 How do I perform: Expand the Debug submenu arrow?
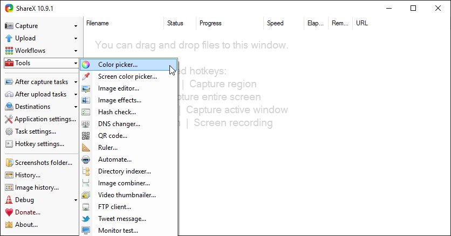(76, 200)
